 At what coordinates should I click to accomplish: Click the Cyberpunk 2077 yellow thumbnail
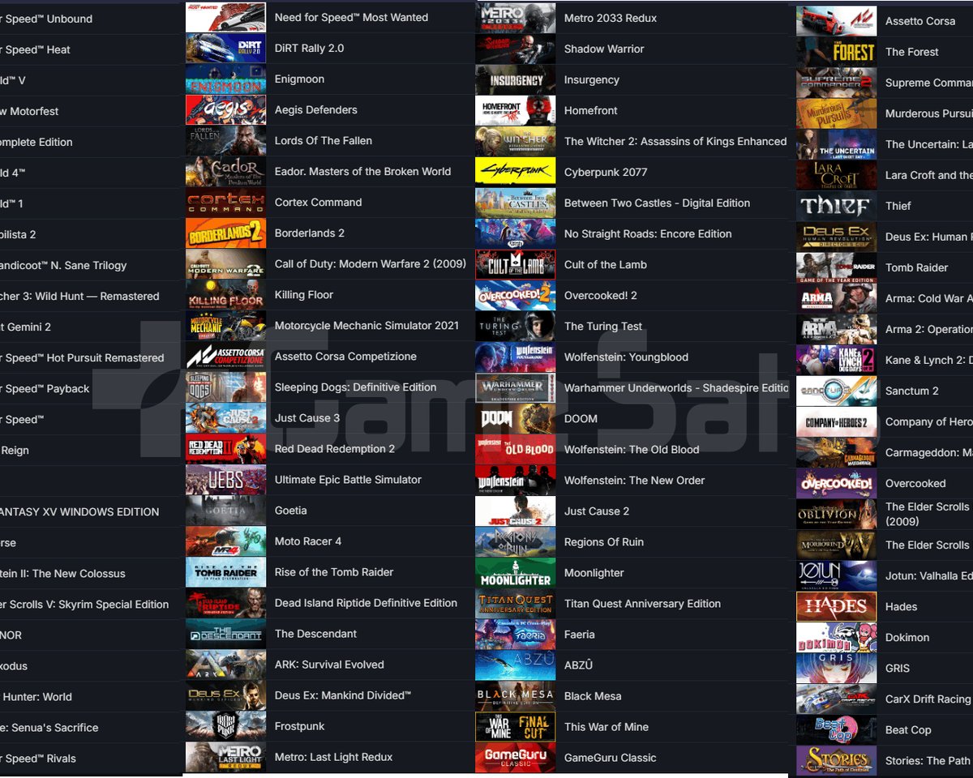(x=515, y=172)
